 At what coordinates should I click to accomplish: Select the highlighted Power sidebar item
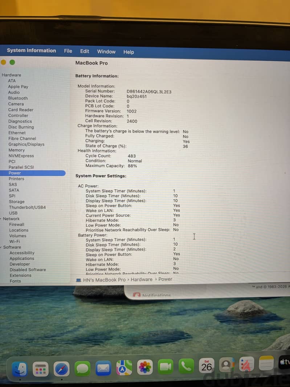coord(33,173)
